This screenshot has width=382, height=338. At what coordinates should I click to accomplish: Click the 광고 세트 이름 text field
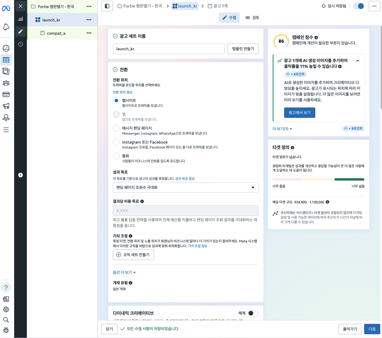point(169,49)
